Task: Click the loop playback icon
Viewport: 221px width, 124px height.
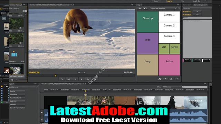Action: coord(62,79)
